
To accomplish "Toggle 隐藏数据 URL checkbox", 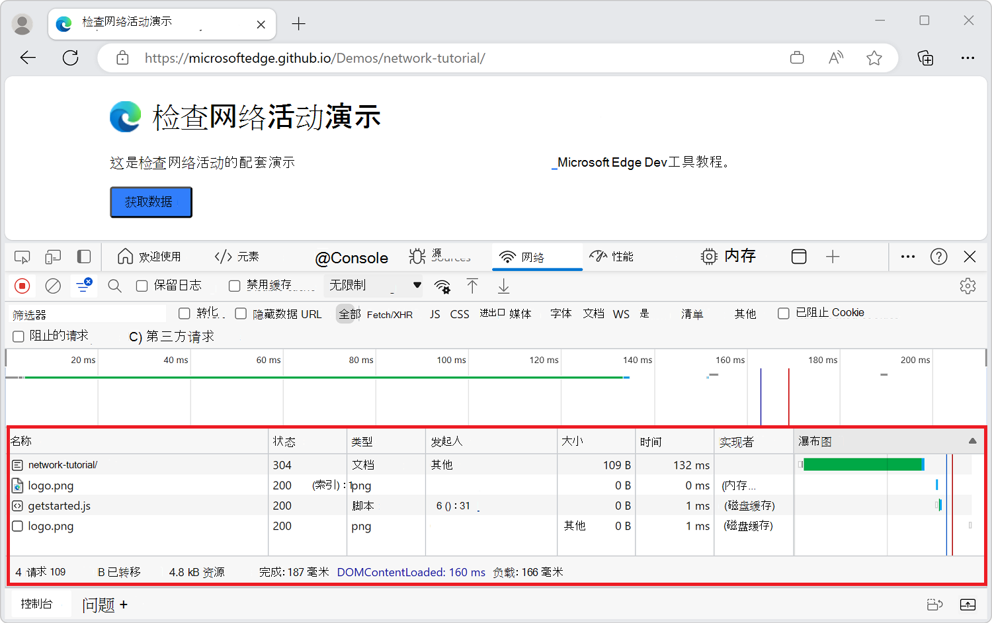I will (241, 313).
